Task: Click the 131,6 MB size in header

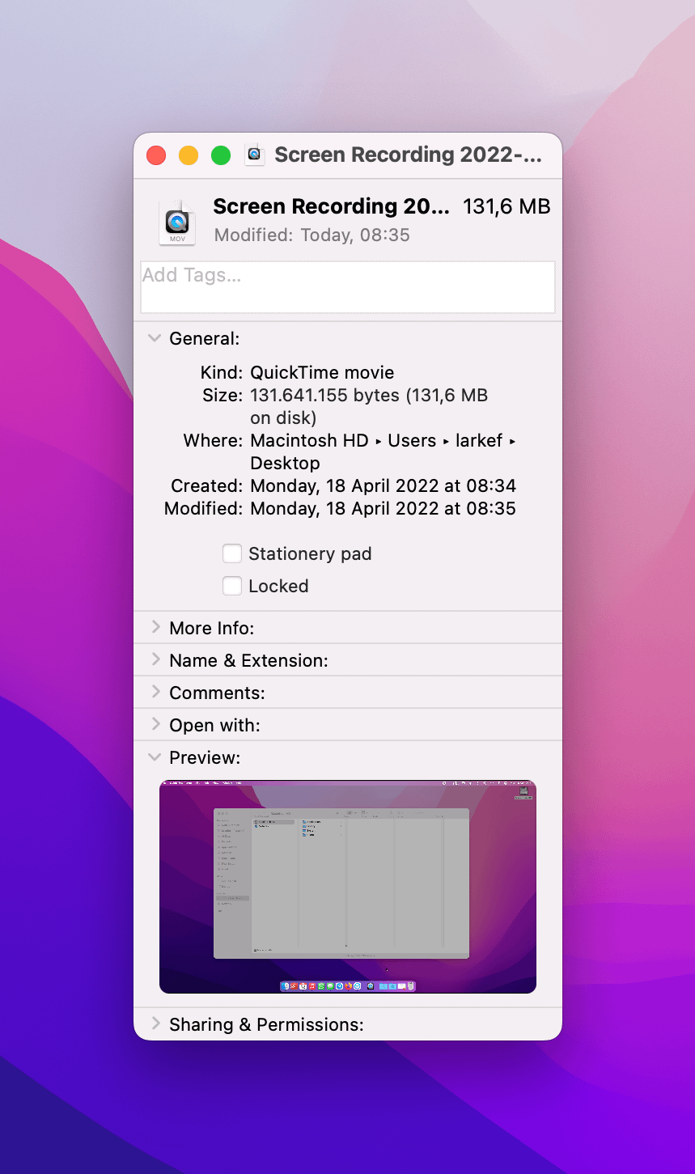Action: click(506, 207)
